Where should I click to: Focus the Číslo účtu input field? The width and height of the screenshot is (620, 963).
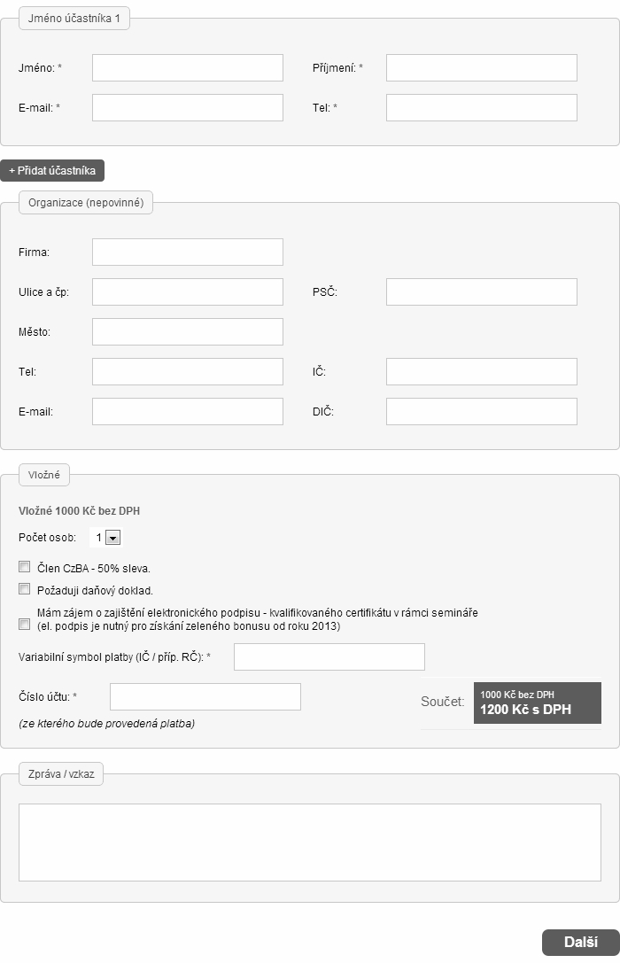(x=205, y=697)
